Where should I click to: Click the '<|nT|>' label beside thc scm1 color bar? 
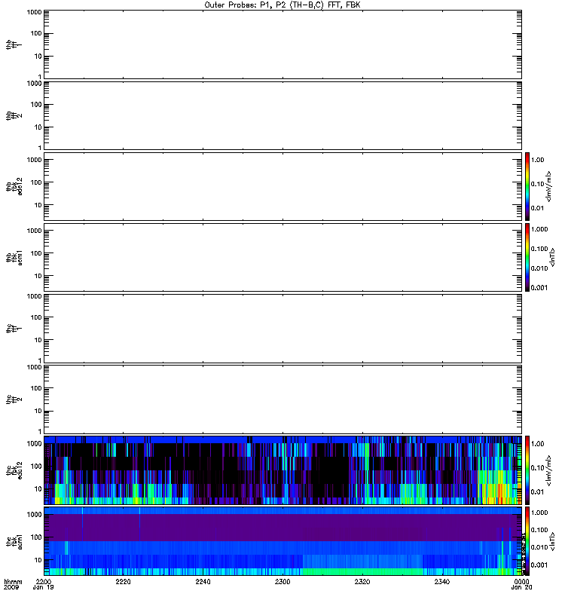(x=553, y=541)
